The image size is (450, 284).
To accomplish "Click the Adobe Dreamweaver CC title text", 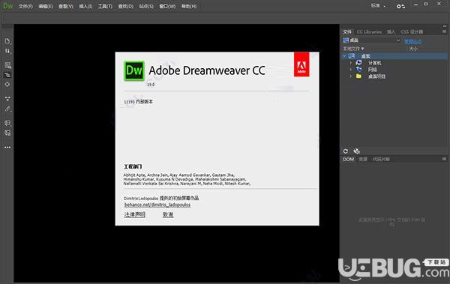I will [x=207, y=70].
